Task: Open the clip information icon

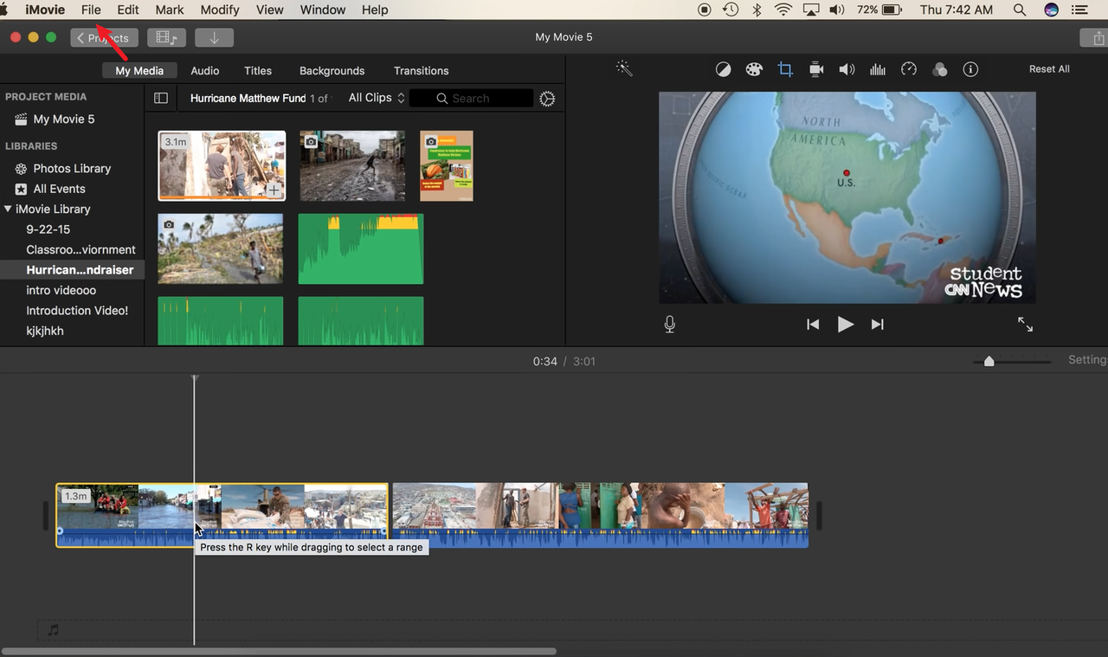Action: 970,70
